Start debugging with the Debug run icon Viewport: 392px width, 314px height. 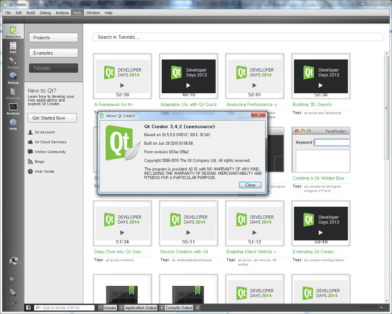tap(13, 292)
